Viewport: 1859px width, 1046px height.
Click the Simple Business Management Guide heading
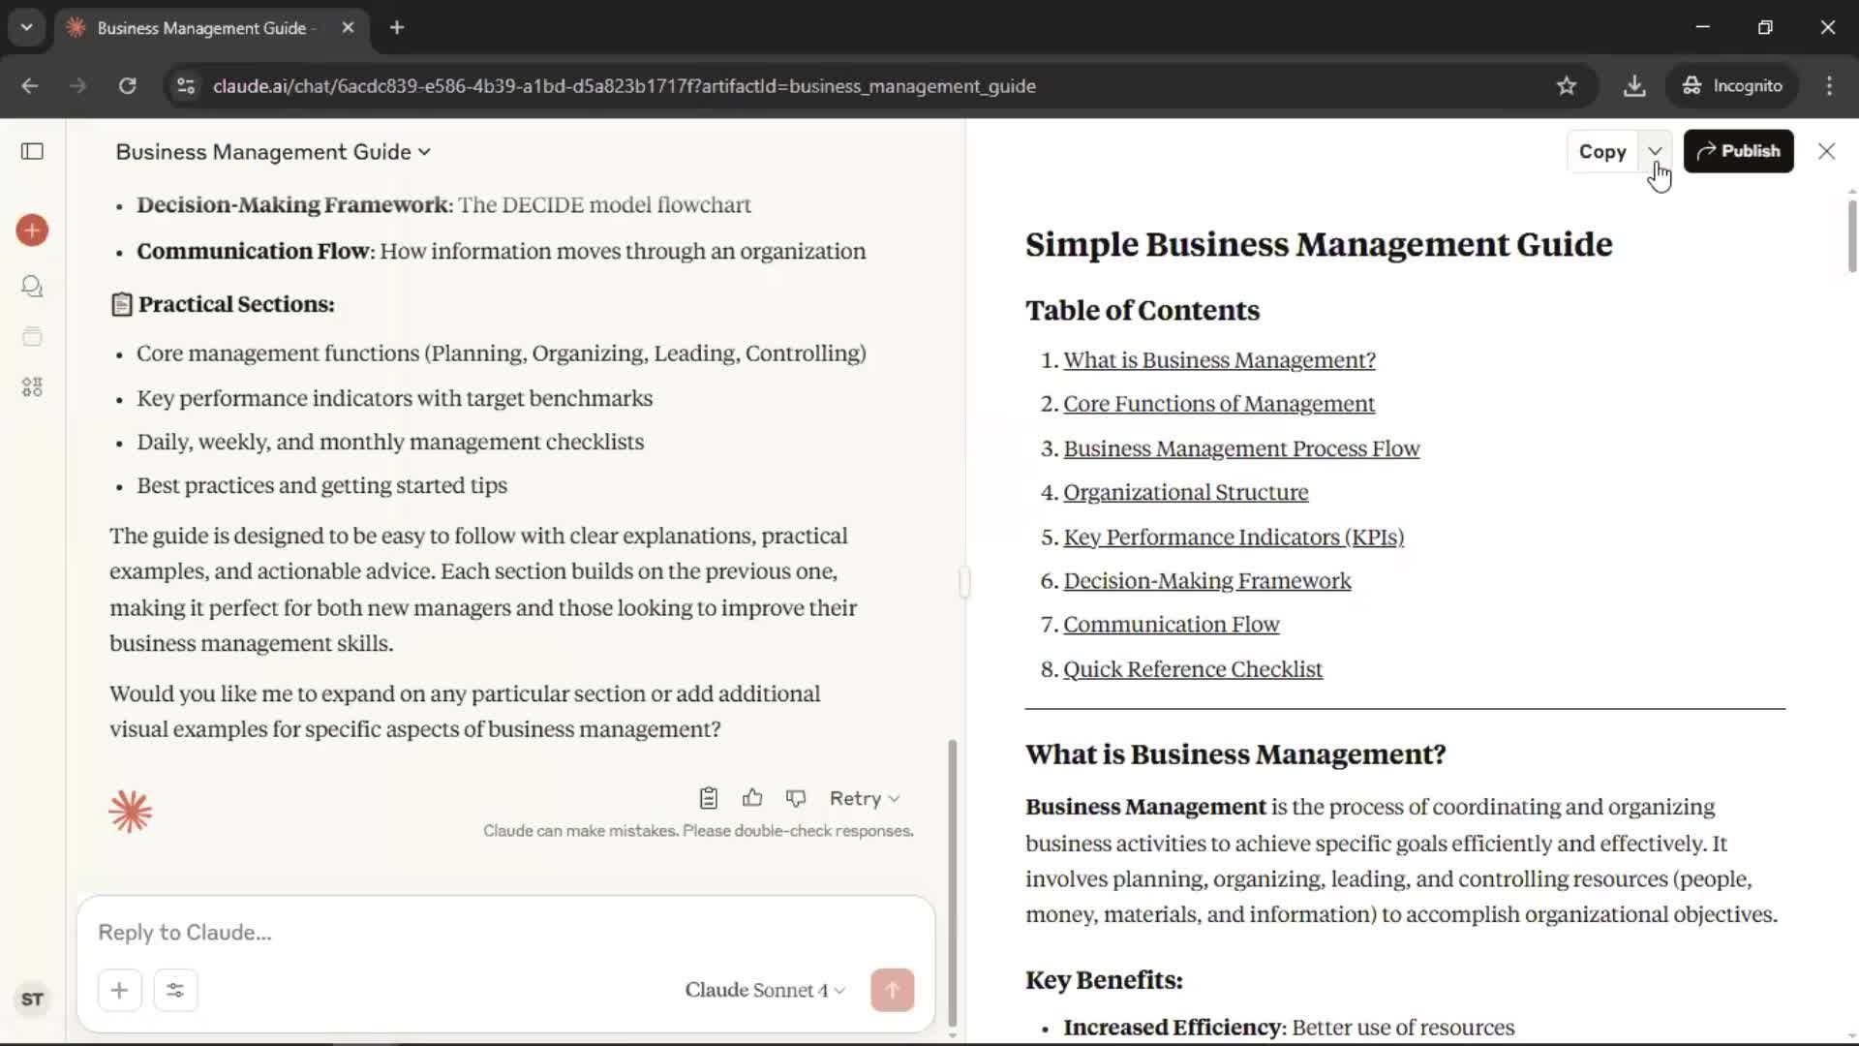pos(1319,245)
